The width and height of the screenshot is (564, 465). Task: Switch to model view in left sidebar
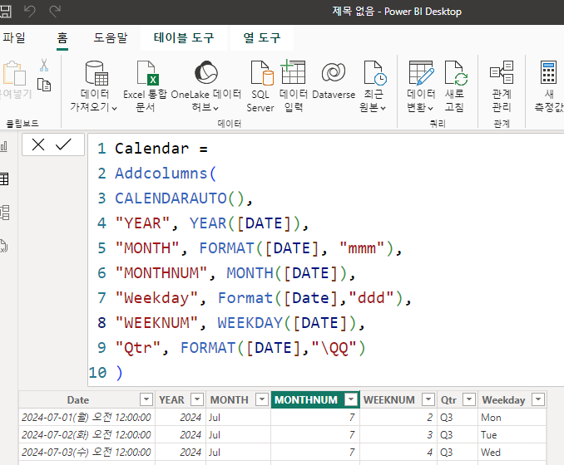pos(4,212)
